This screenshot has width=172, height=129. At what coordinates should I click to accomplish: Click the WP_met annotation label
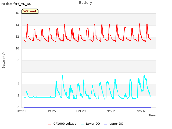(x=30, y=11)
